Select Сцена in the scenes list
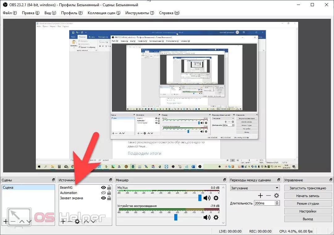 click(x=28, y=188)
